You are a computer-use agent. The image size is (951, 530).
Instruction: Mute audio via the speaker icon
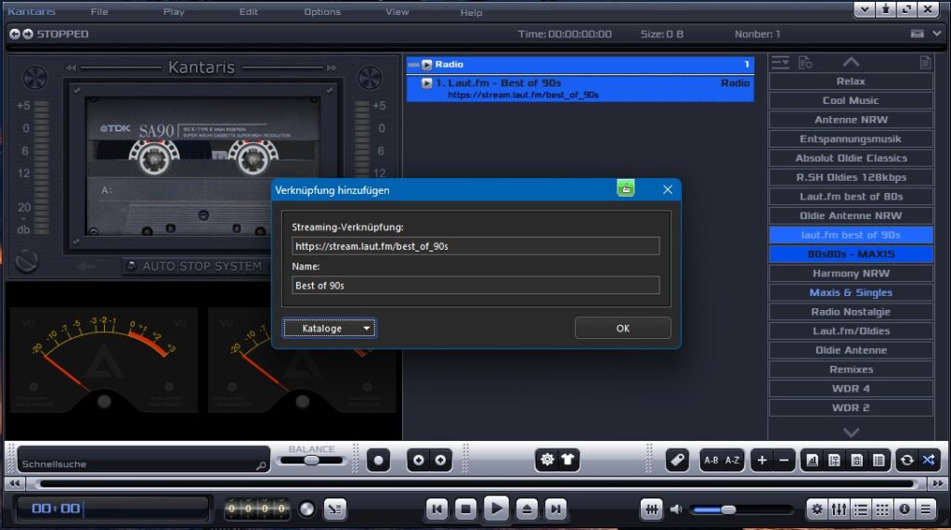(676, 510)
